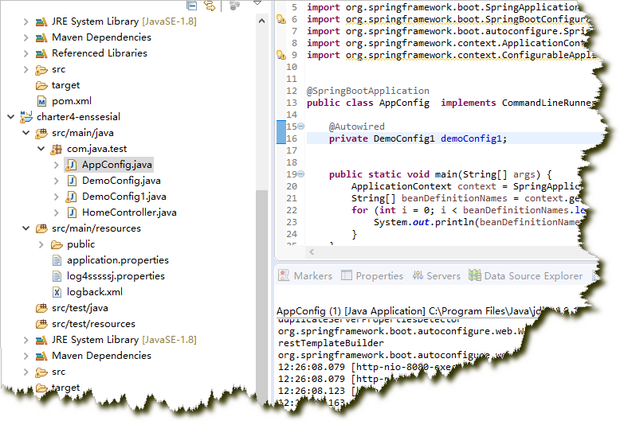Click the AppConfig.java file icon
The image size is (620, 421).
(x=71, y=165)
